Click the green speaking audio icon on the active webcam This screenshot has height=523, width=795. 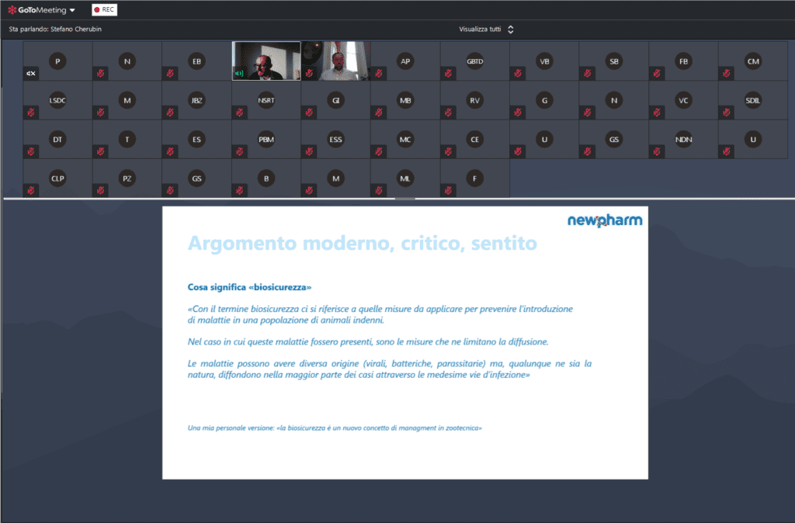pos(239,74)
